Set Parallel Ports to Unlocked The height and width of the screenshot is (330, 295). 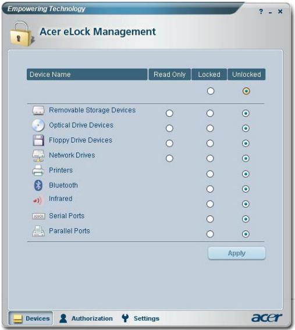pos(246,234)
